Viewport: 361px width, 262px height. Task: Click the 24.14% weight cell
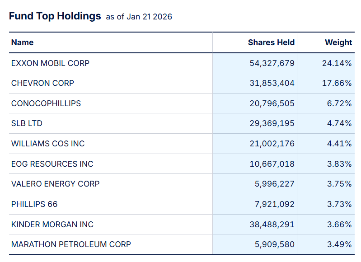point(337,63)
